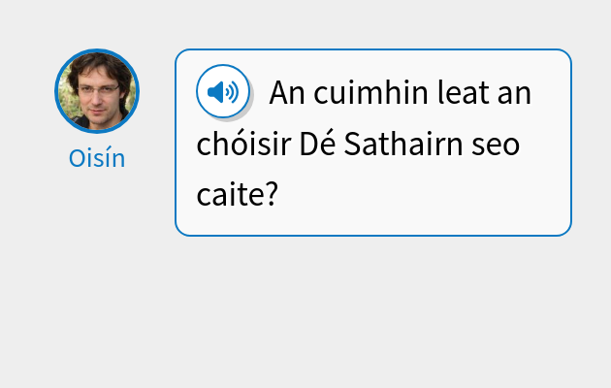Play the sentence audio with the speaker icon
611x388 pixels.
[223, 92]
